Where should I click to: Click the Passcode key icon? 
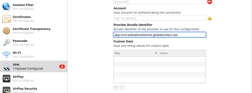(7, 43)
